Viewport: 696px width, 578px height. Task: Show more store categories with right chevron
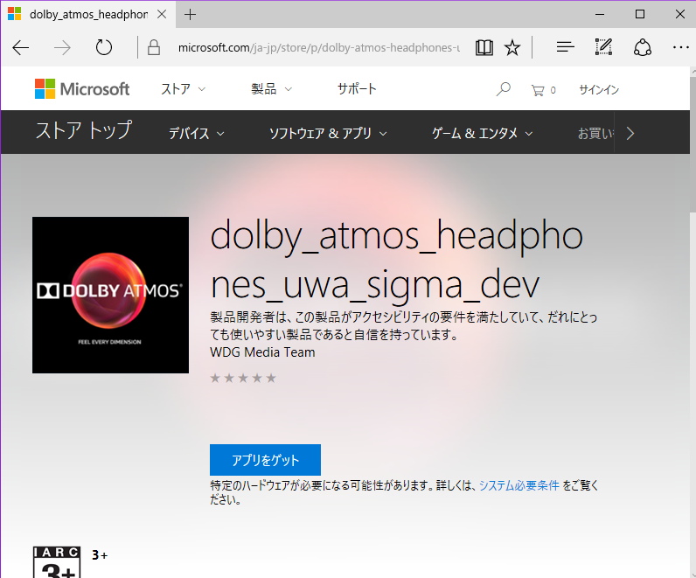pos(630,133)
